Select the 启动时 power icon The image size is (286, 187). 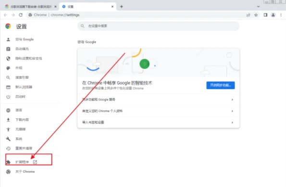tap(8, 97)
